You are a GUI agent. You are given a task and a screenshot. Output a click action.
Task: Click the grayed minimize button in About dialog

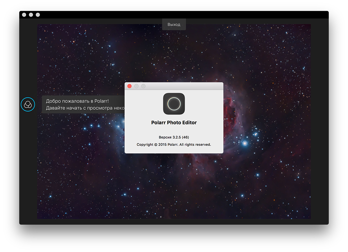(x=136, y=86)
